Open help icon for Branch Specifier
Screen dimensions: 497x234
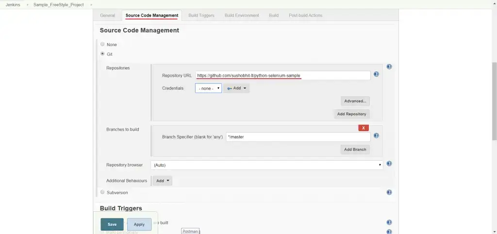tap(376, 136)
